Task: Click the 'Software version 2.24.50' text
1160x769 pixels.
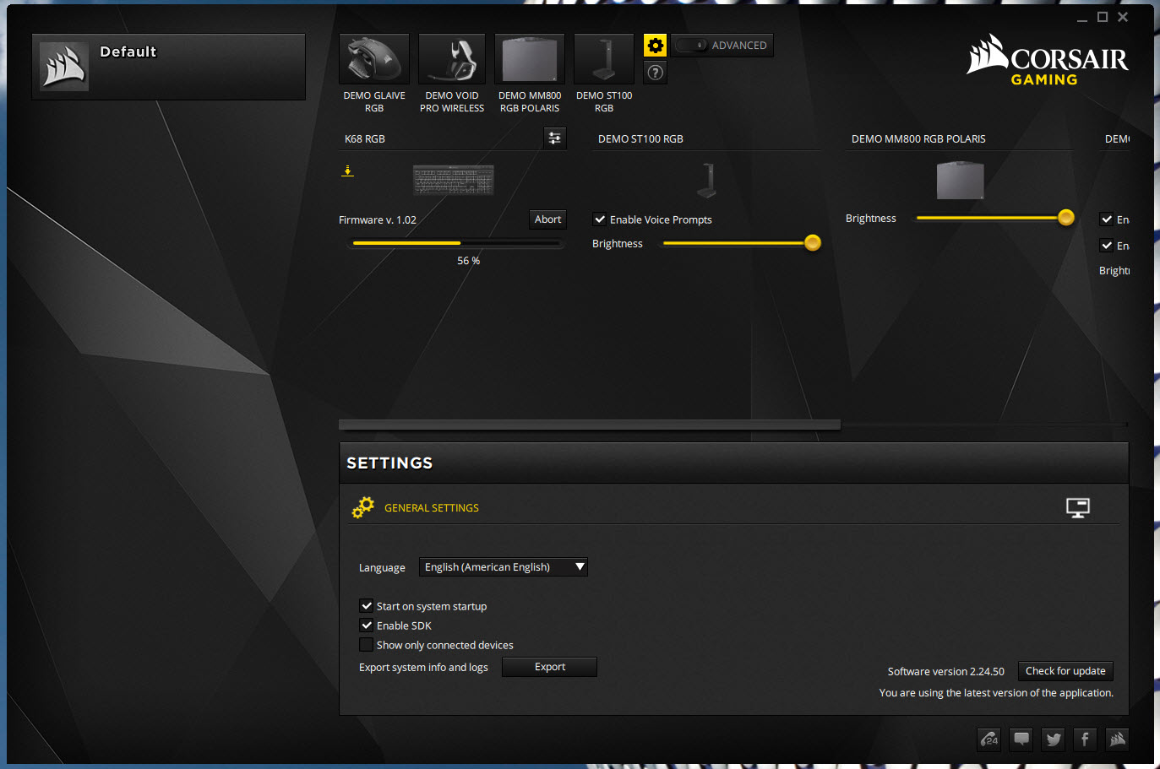Action: [946, 672]
